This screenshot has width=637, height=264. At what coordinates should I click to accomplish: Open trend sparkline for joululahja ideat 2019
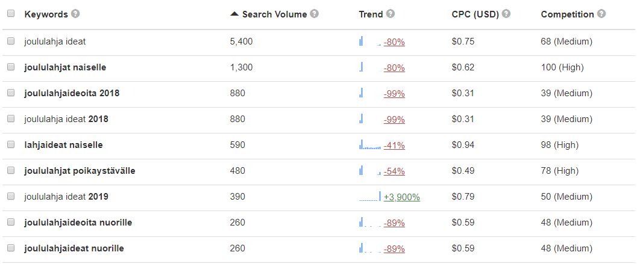coord(370,197)
